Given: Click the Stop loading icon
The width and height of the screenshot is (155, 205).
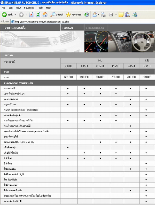Looking at the screenshot, I should pos(31,15).
